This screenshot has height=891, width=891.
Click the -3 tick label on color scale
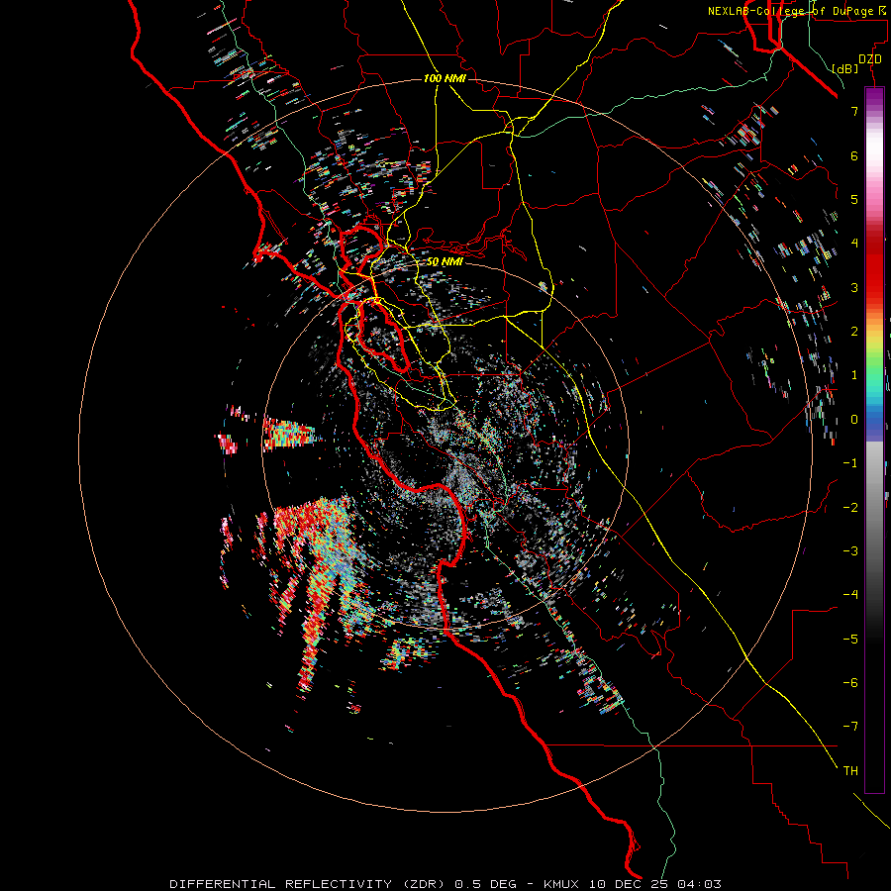click(850, 551)
